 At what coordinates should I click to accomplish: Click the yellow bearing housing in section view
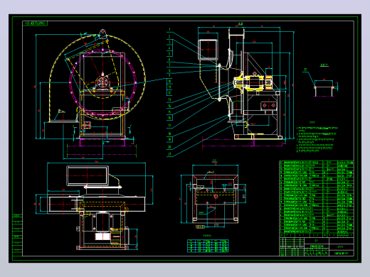coord(255,82)
